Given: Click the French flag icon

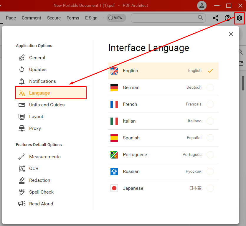Looking at the screenshot, I should pyautogui.click(x=114, y=104).
